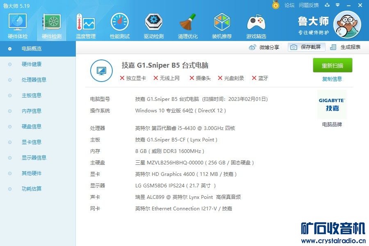Launch 性能测试 performance test
369x246 pixels.
120,26
